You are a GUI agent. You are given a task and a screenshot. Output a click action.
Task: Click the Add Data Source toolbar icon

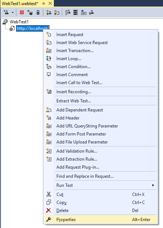click(x=30, y=12)
